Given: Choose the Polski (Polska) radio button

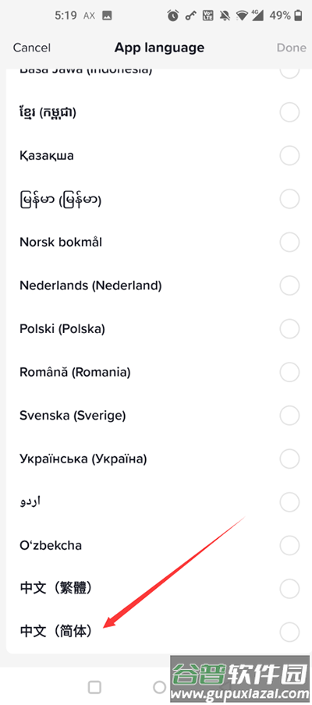Looking at the screenshot, I should tap(289, 329).
